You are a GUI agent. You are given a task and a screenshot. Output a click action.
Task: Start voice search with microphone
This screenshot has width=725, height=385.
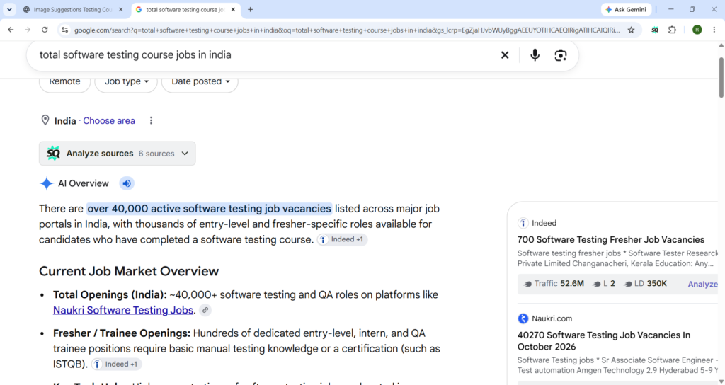coord(535,55)
